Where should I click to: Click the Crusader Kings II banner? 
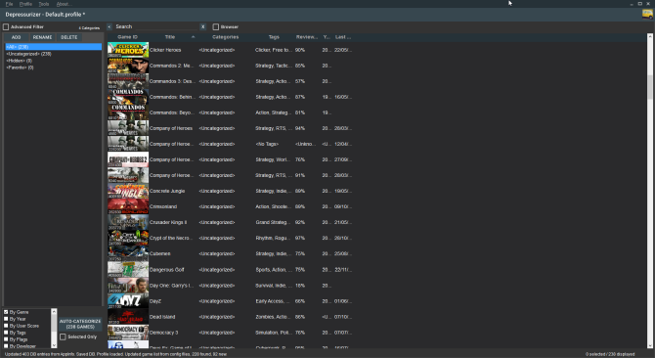(128, 222)
